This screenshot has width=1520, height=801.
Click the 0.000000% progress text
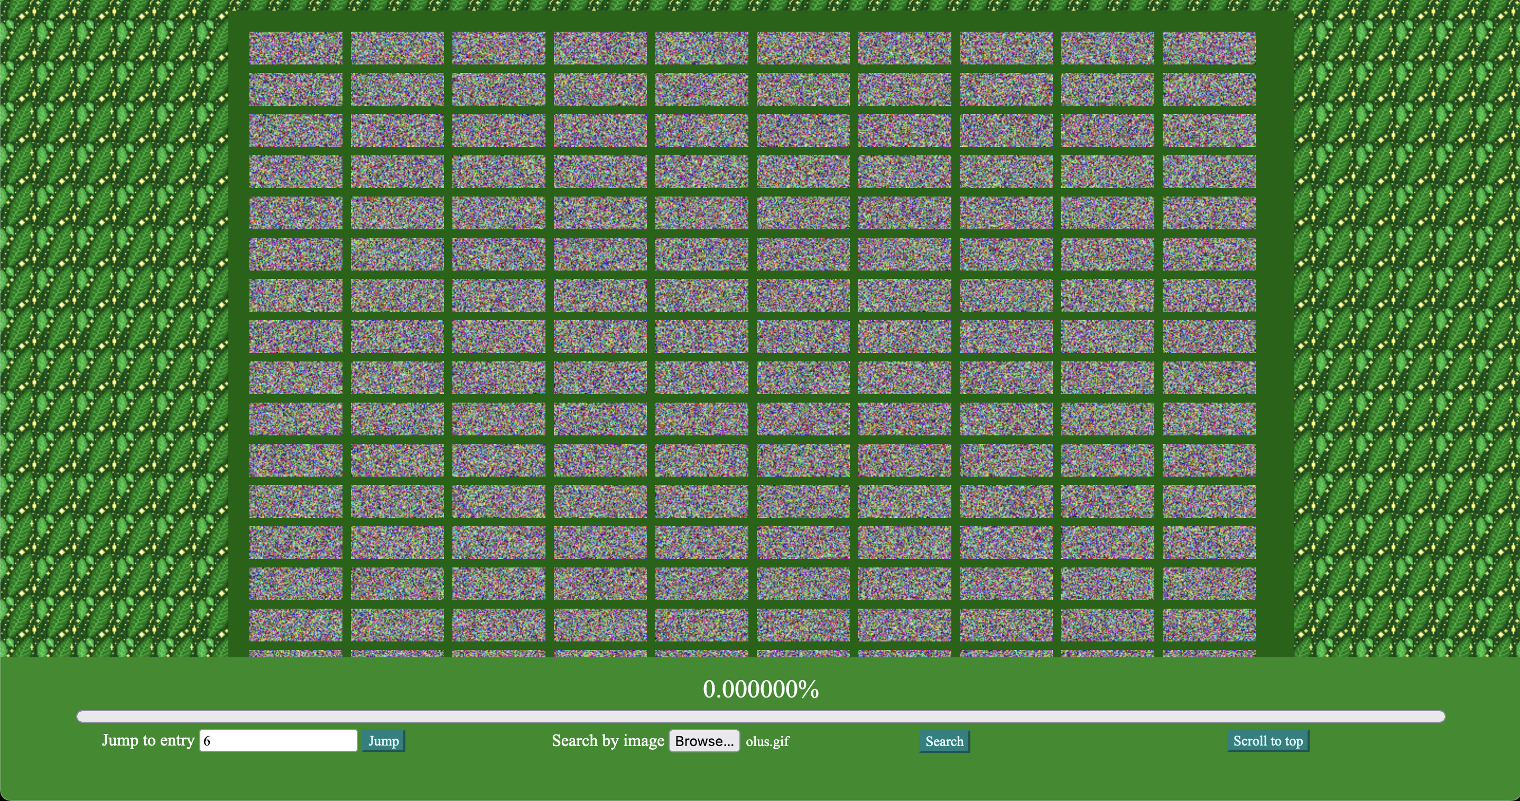761,689
